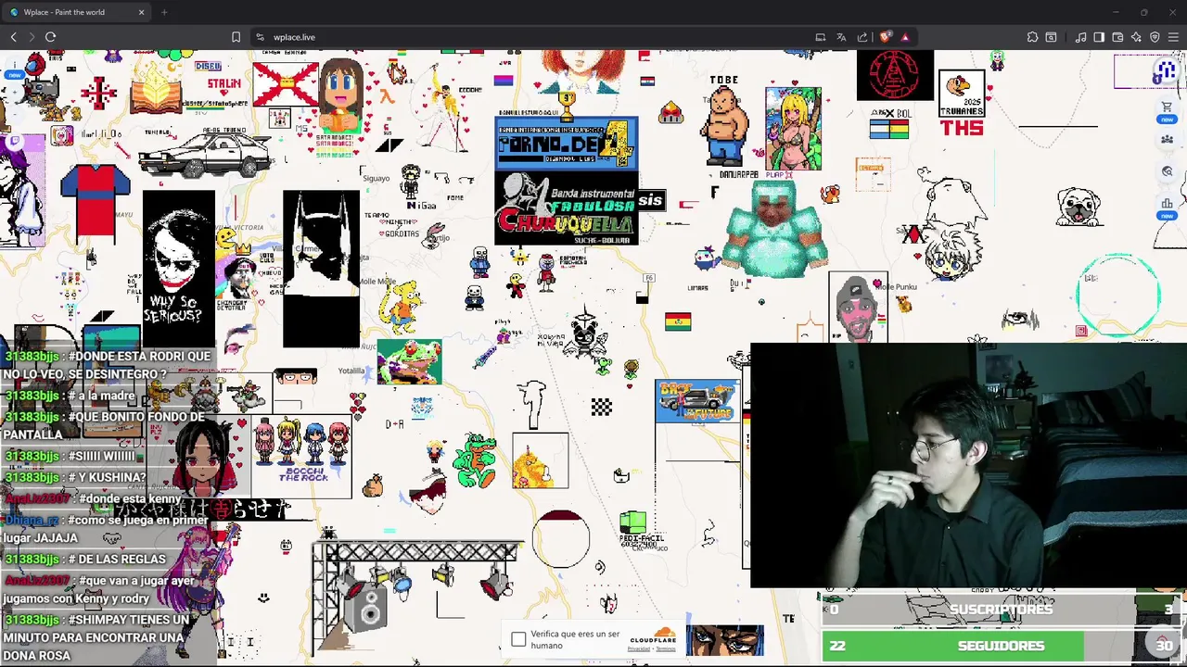Open the media control music note icon
Image resolution: width=1187 pixels, height=667 pixels.
point(1080,37)
